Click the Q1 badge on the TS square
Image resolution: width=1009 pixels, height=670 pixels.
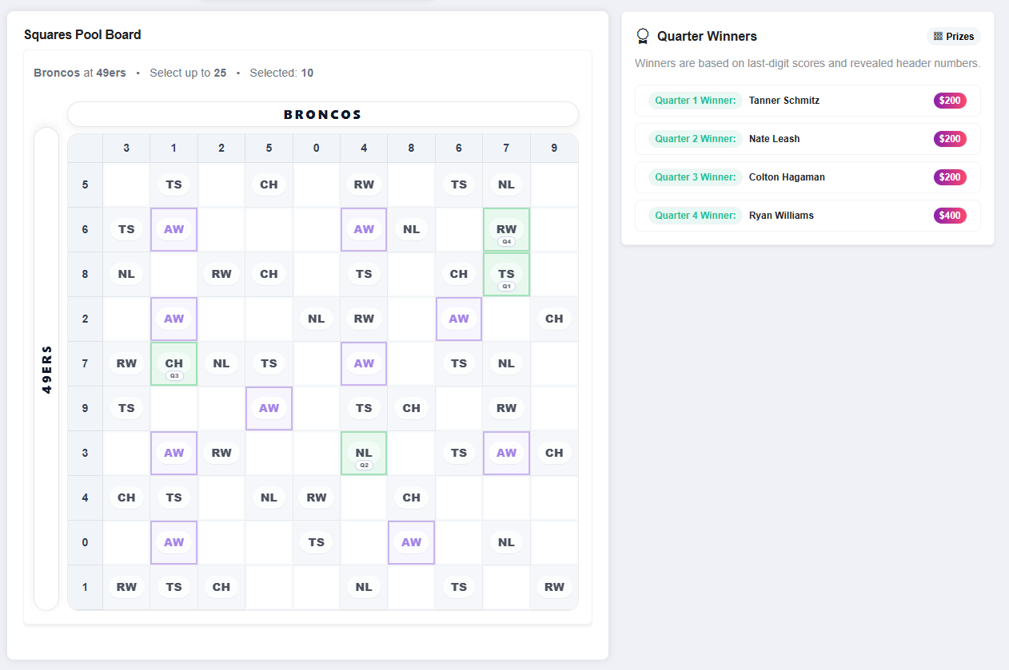(506, 286)
